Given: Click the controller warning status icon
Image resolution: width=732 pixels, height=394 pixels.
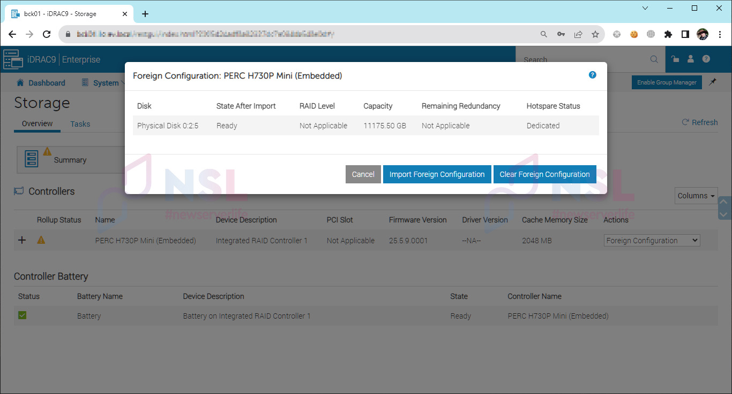Looking at the screenshot, I should tap(41, 240).
